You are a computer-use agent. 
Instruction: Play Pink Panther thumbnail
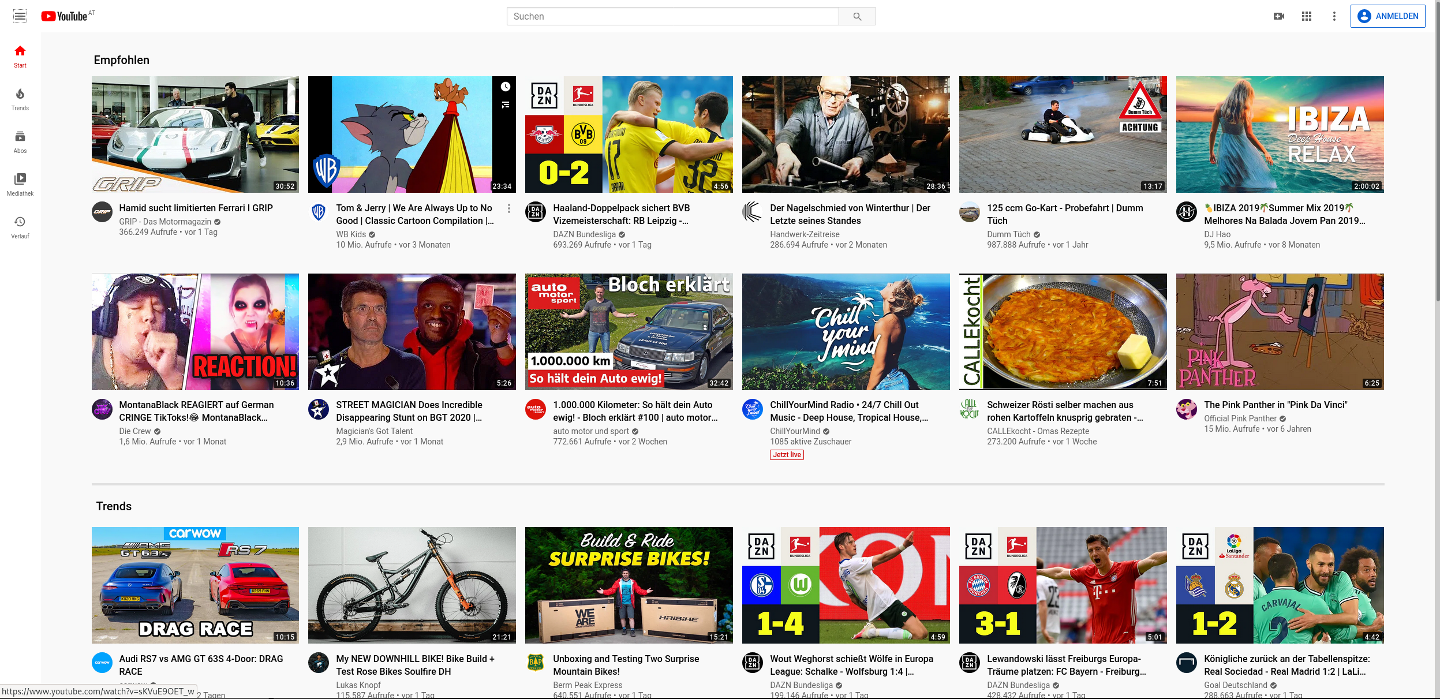coord(1280,332)
